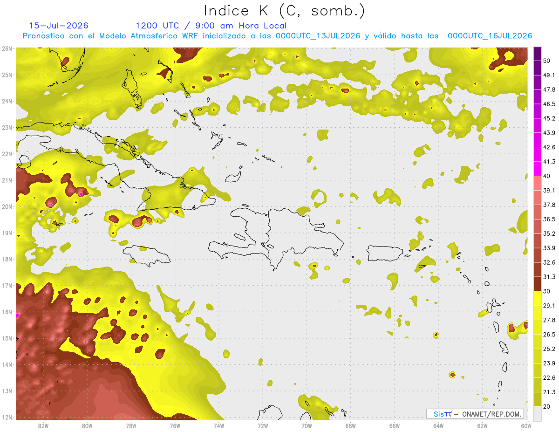
Task: Select the '15-Jul-2026' date label
Action: click(x=59, y=26)
